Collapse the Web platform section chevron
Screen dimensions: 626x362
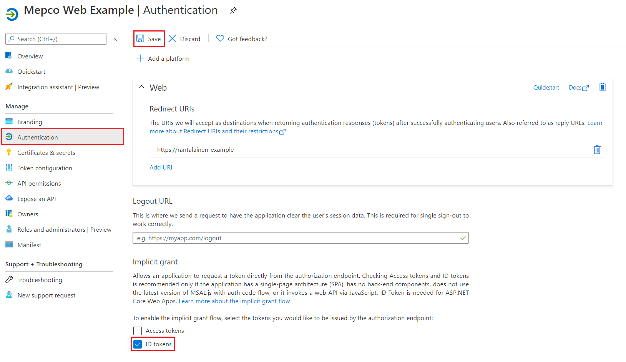(141, 87)
